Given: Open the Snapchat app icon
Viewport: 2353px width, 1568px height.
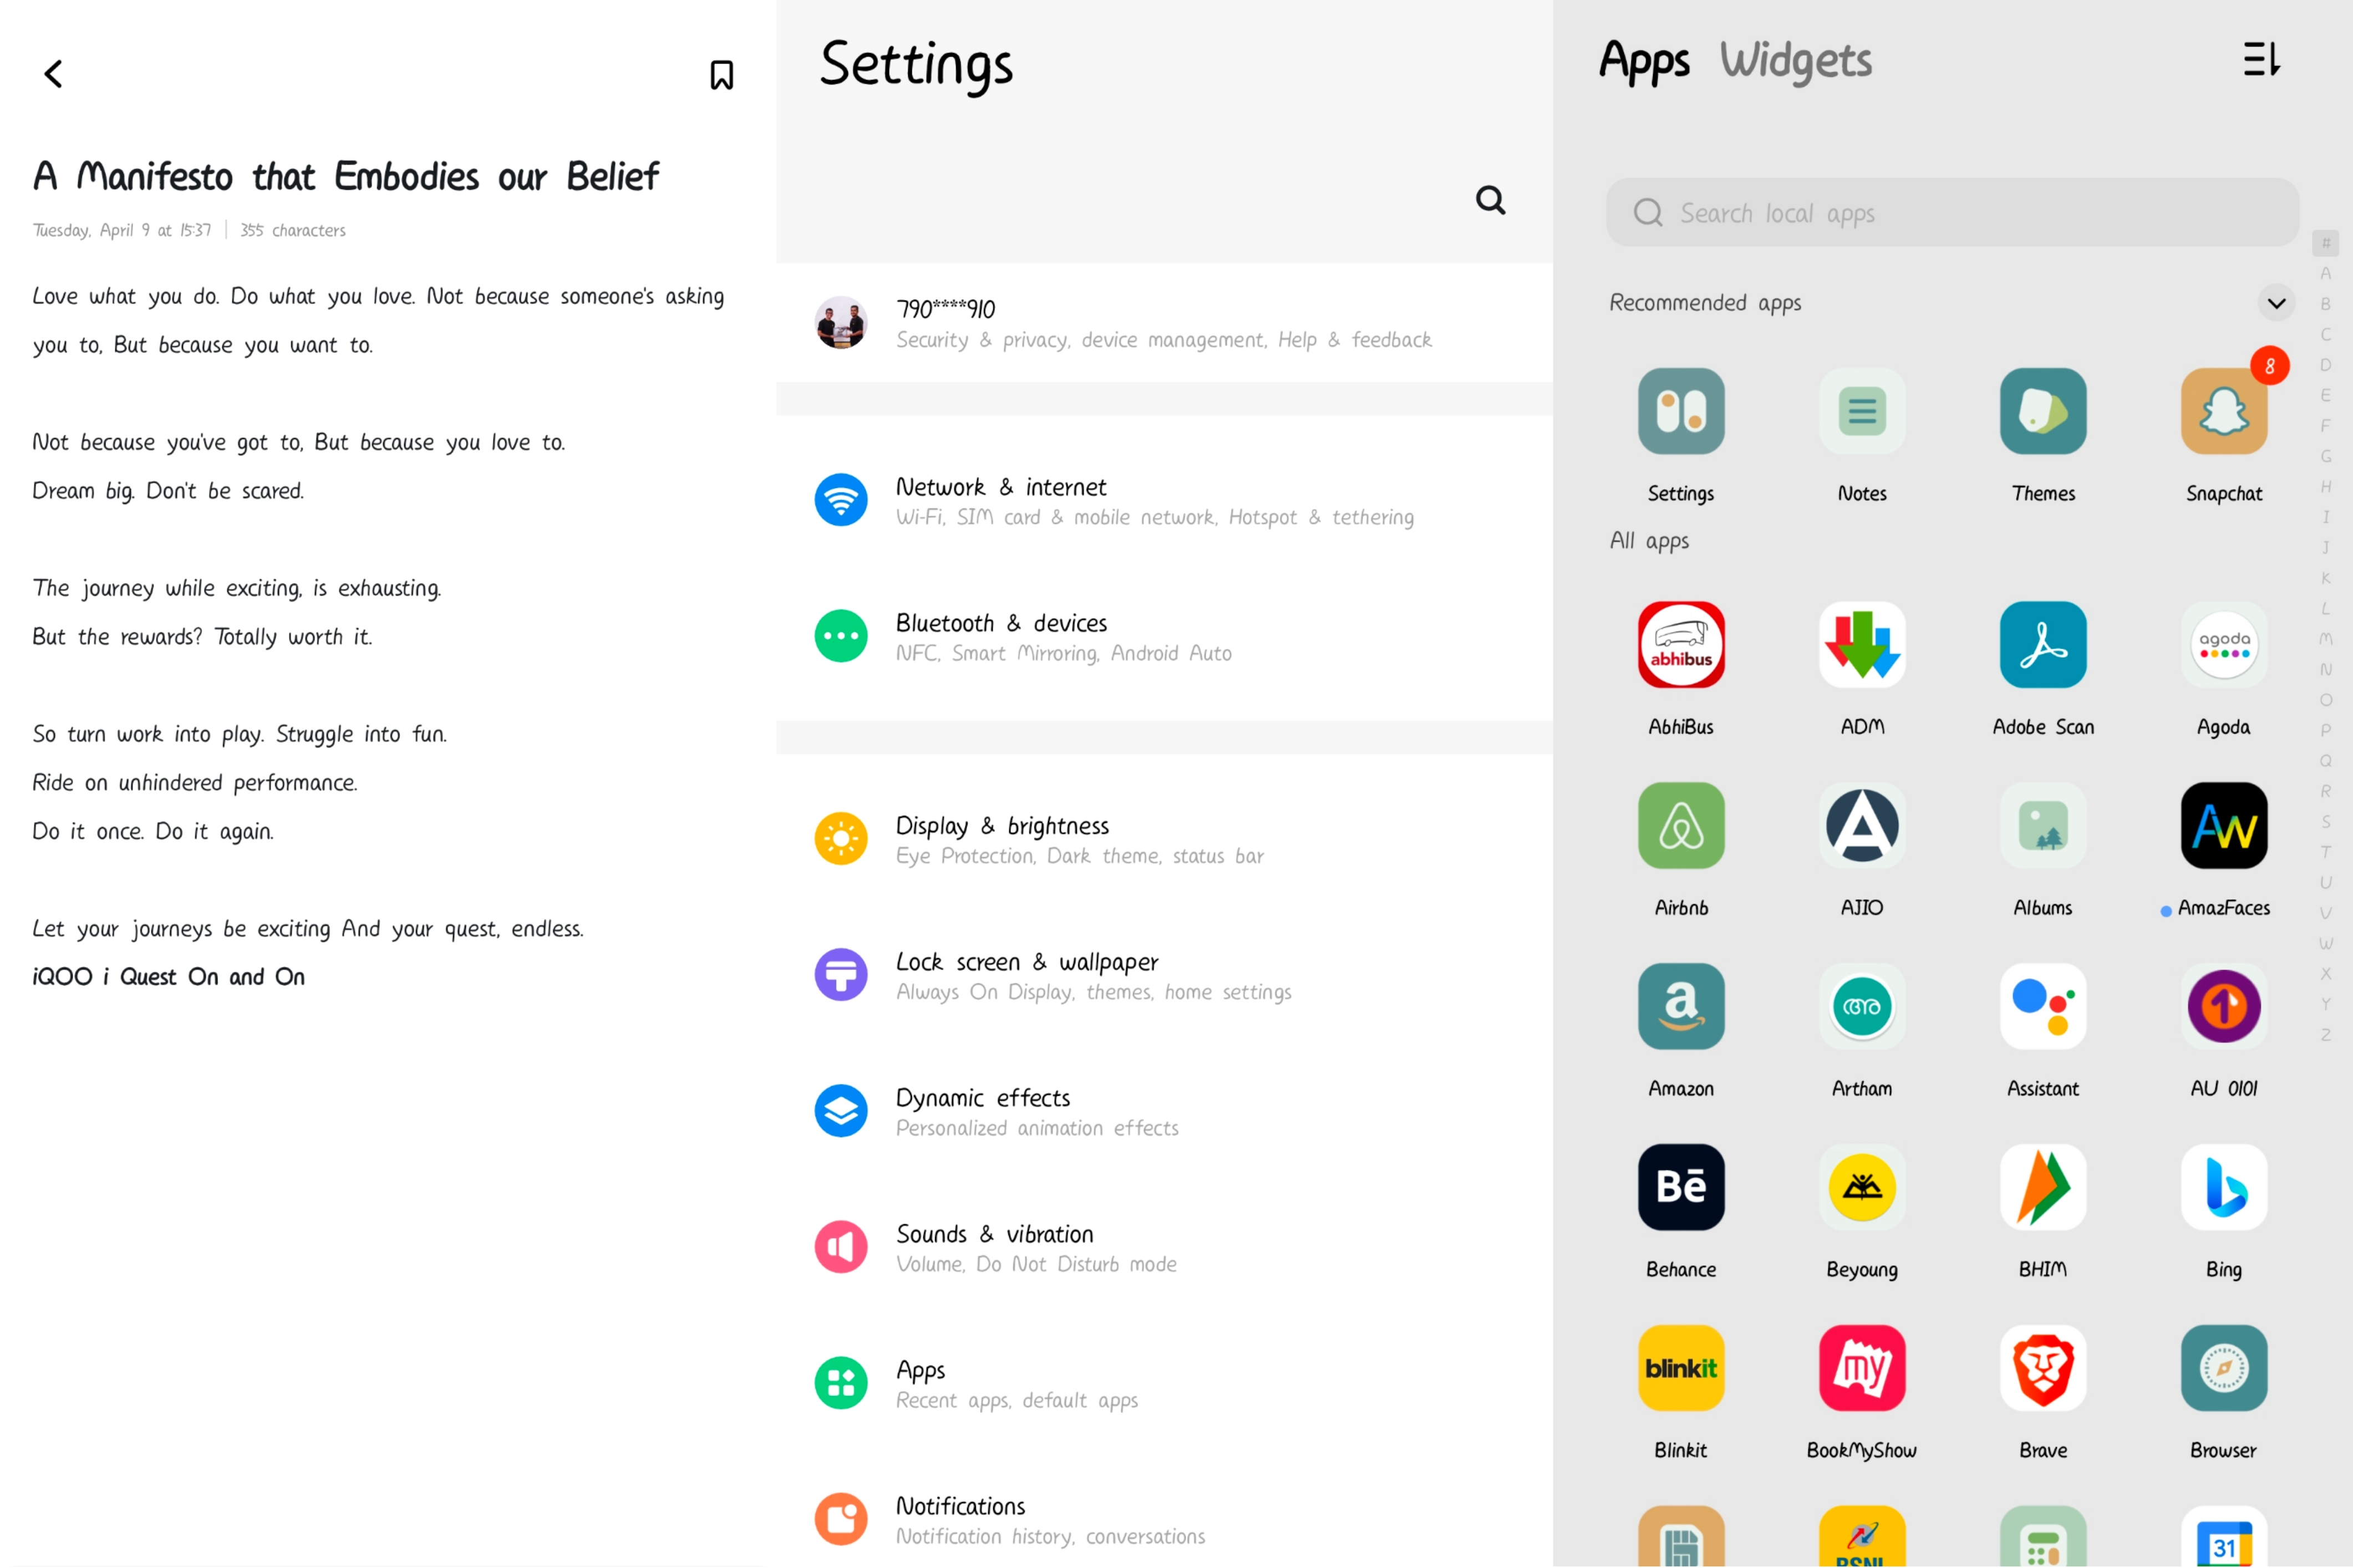Looking at the screenshot, I should 2222,412.
